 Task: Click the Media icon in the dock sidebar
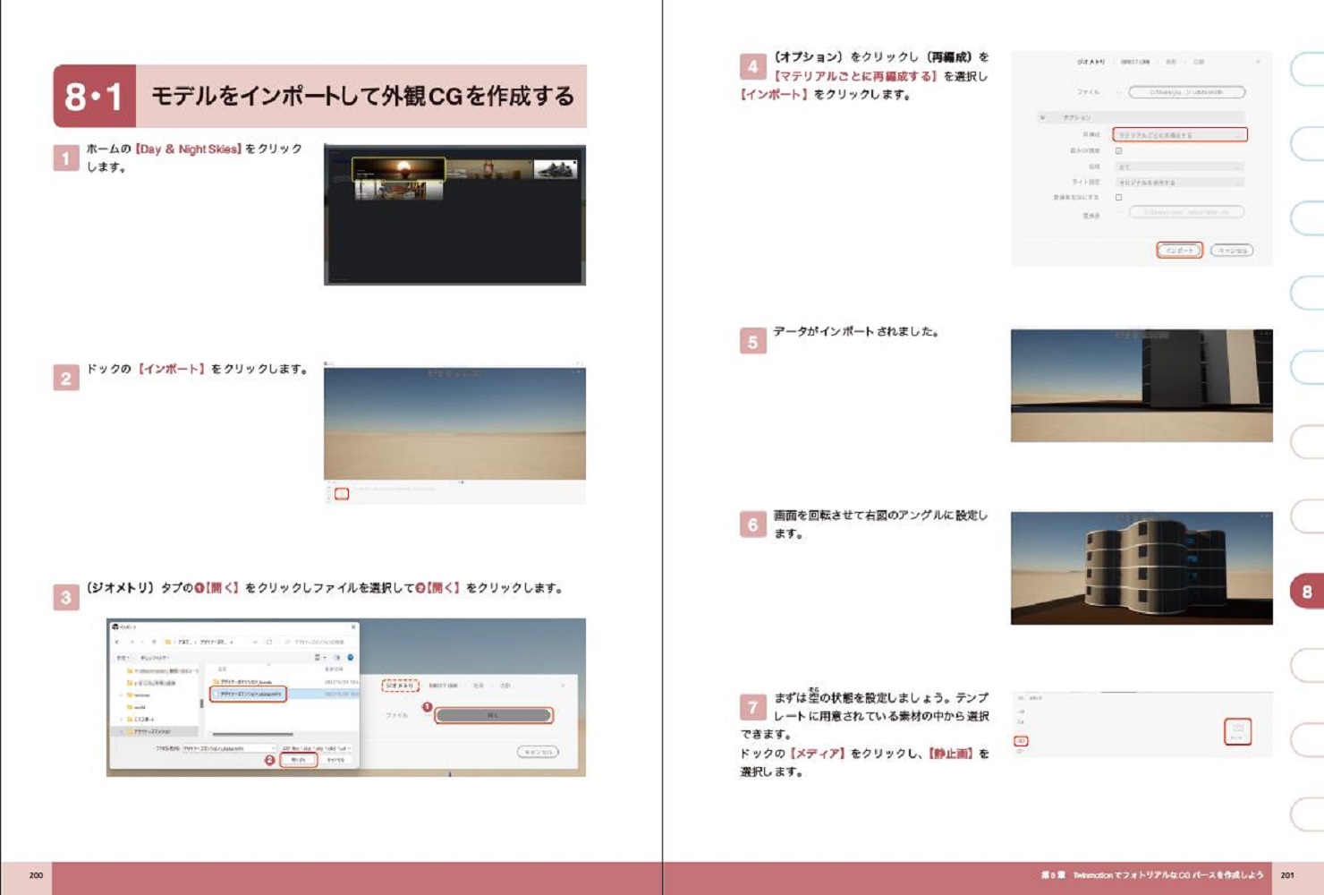[1021, 741]
